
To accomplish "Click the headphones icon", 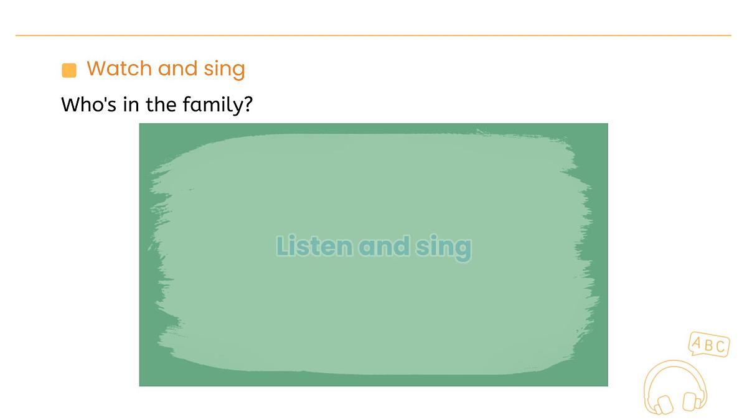I will tap(675, 386).
